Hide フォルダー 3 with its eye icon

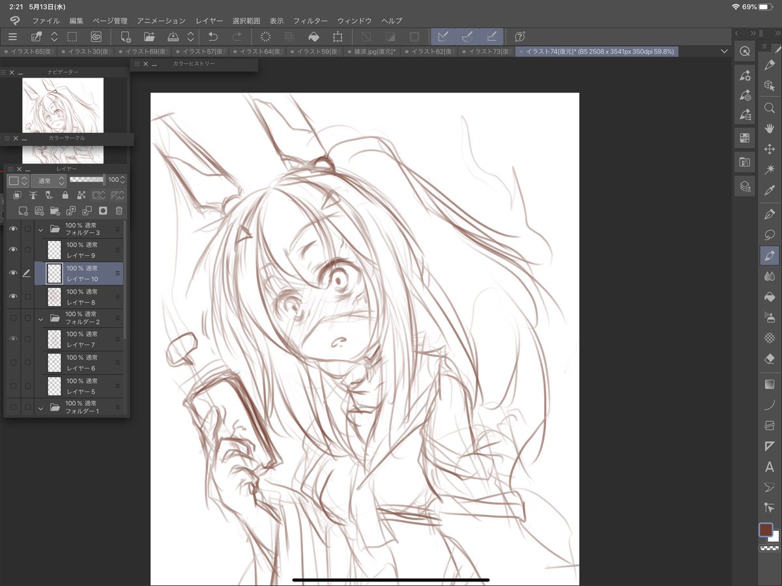click(12, 229)
